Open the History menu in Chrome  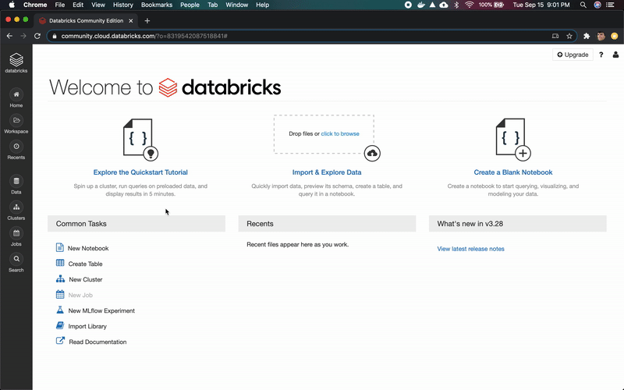click(x=122, y=5)
